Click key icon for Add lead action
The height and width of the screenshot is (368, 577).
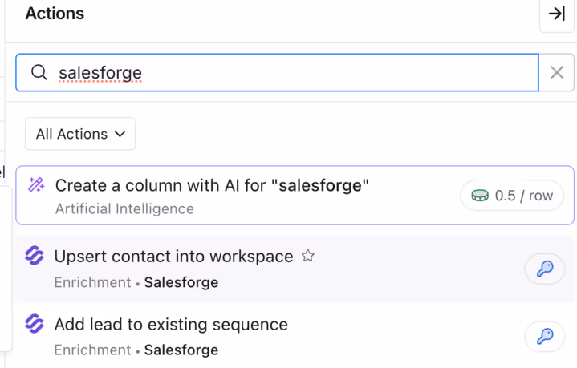545,337
